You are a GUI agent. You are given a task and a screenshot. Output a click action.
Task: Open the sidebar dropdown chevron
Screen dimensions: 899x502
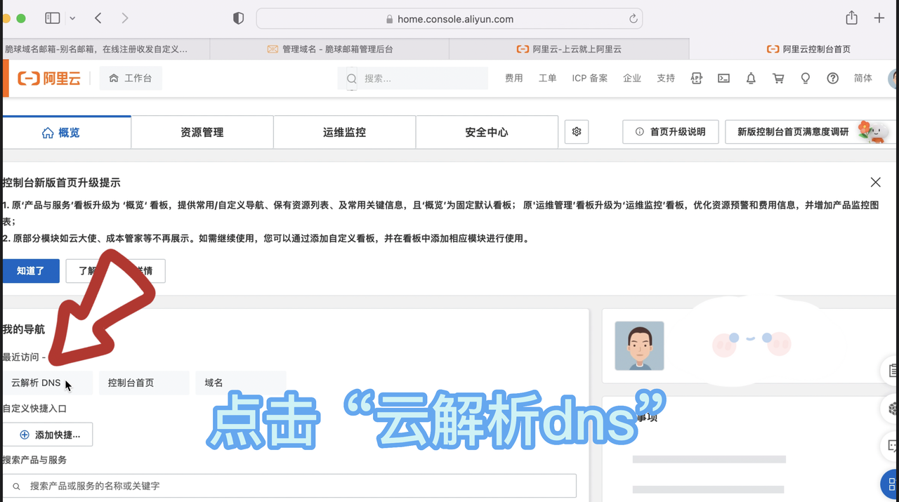pyautogui.click(x=72, y=19)
